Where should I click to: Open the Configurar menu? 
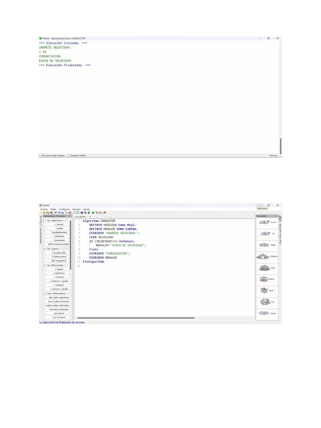coord(64,209)
